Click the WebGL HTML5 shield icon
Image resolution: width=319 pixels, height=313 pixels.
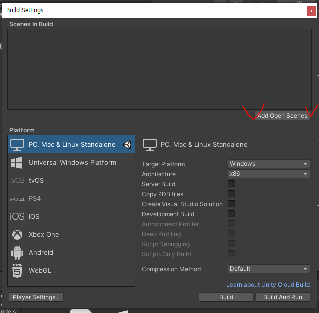click(x=17, y=271)
